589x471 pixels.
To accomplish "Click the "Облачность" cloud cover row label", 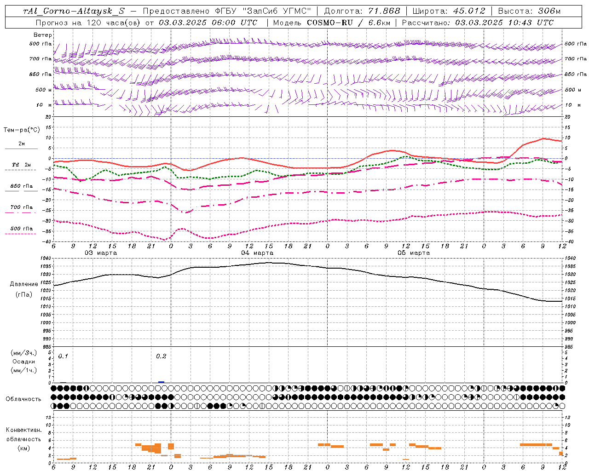I will coord(23,399).
